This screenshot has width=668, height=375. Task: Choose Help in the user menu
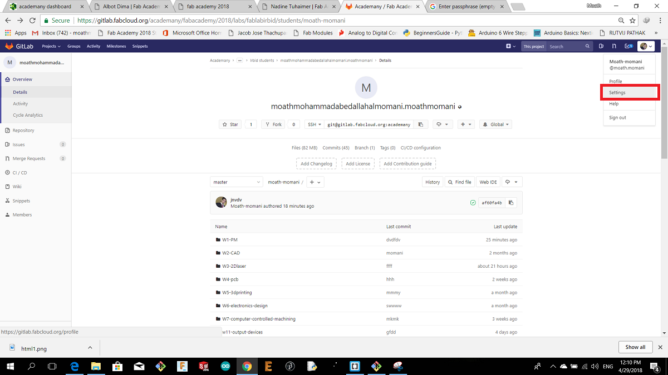(613, 103)
